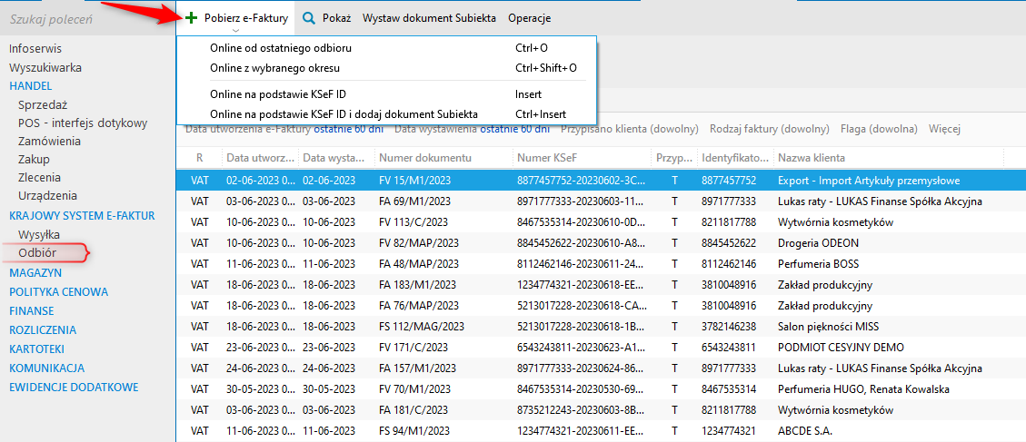Choose Online z wybranego okresu

click(274, 68)
